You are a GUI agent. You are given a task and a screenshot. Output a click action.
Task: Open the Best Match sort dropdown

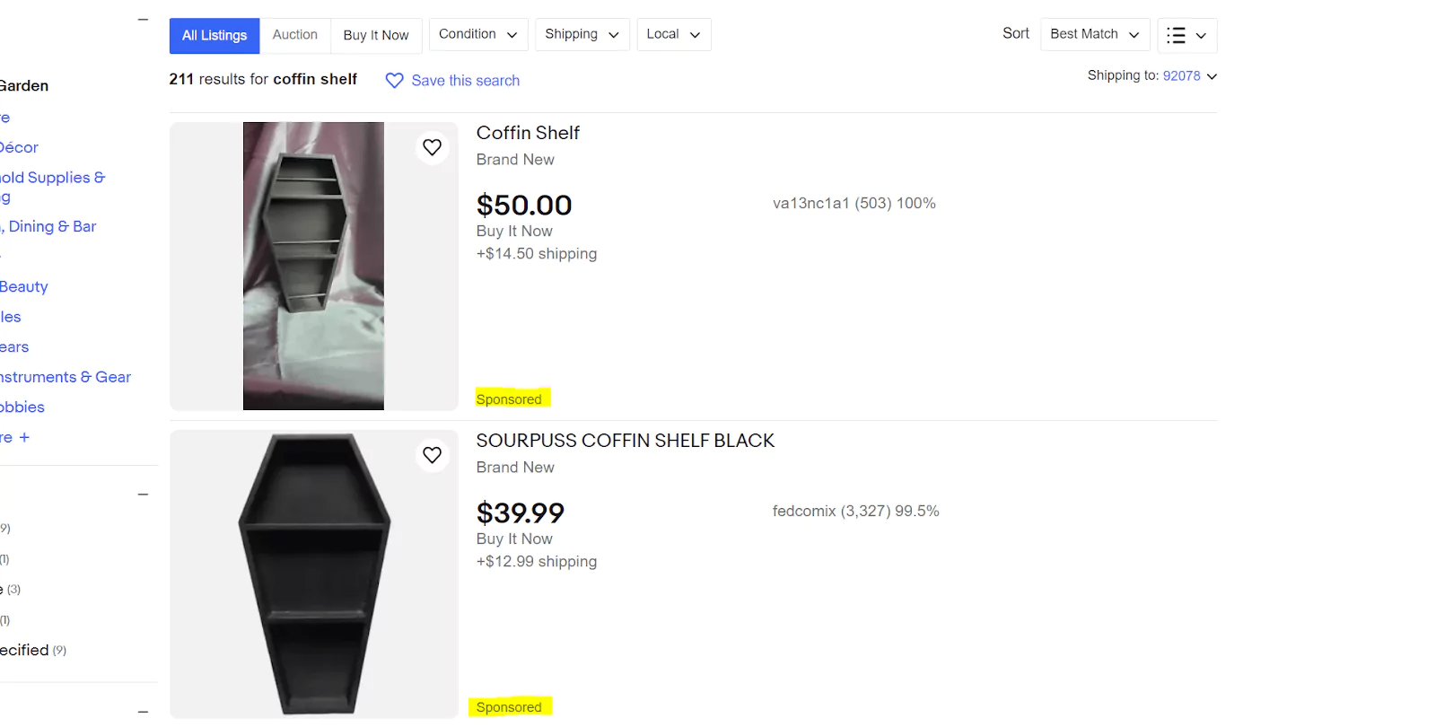[1094, 34]
